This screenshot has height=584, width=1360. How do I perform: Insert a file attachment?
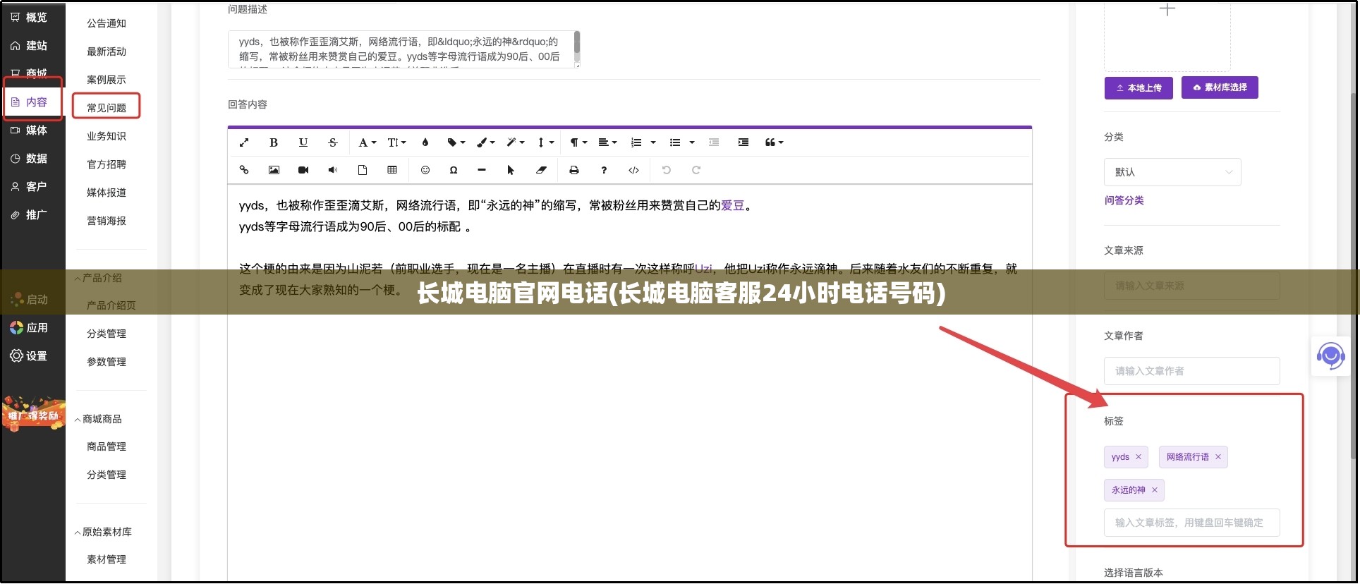(363, 170)
